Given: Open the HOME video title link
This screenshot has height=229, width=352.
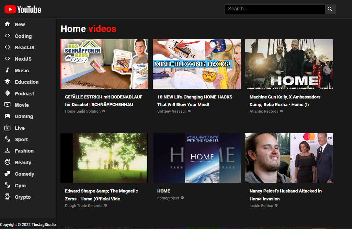Looking at the screenshot, I should 164,191.
